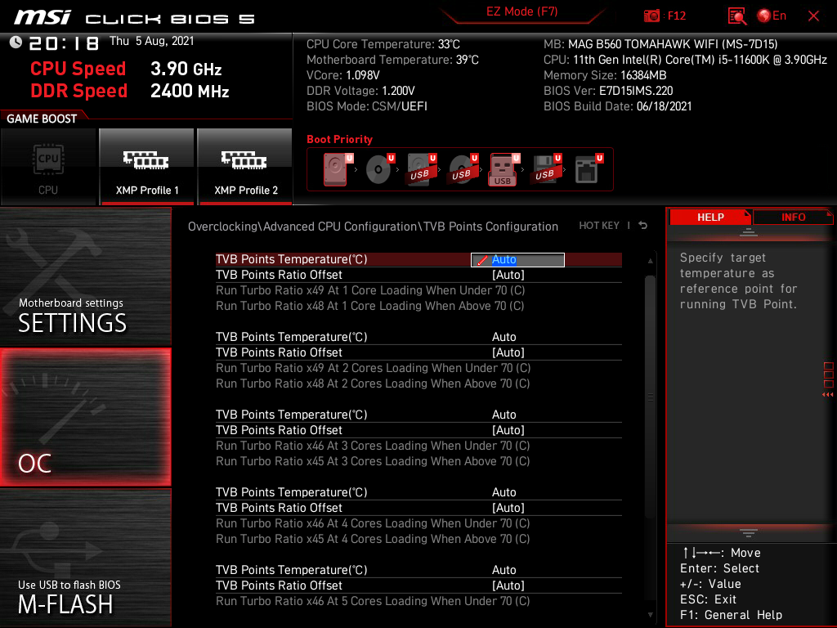Enable XMP Profile 2
The width and height of the screenshot is (837, 628).
(245, 167)
